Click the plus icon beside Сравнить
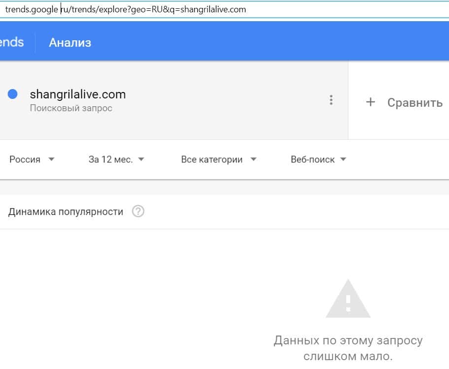449x369 pixels. (x=371, y=102)
